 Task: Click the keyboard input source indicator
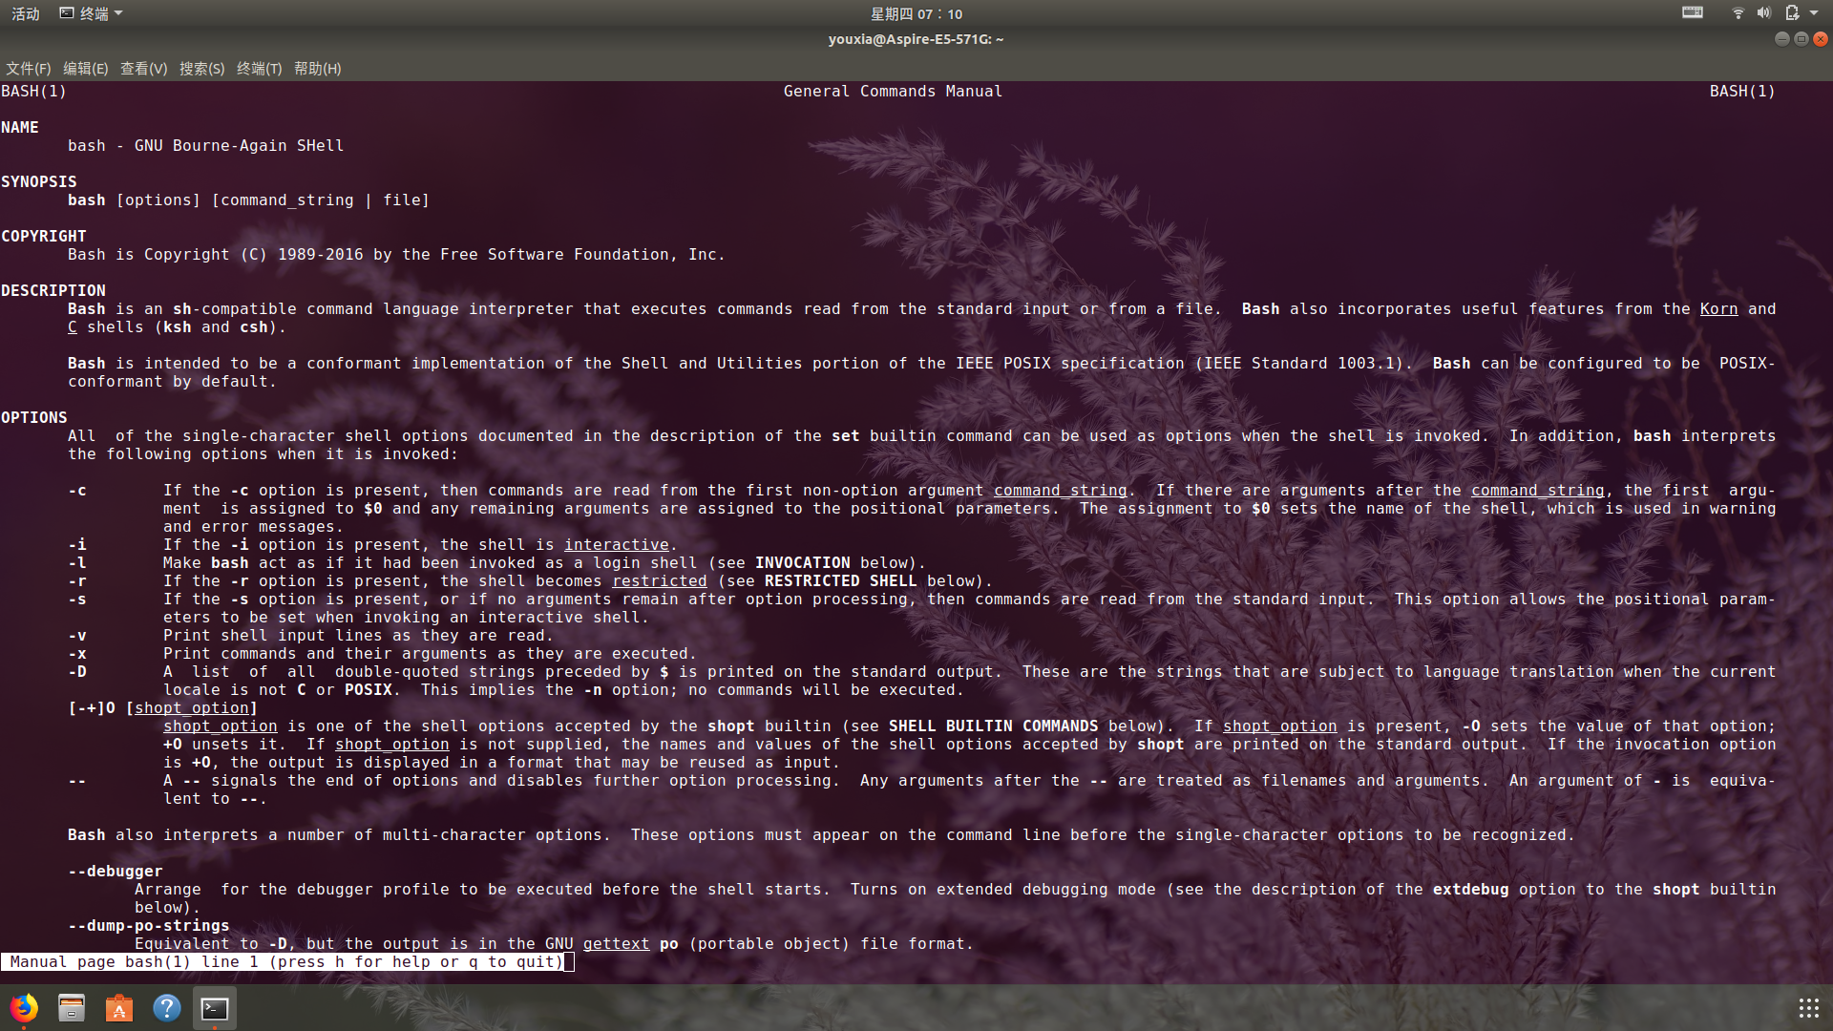click(x=1692, y=13)
